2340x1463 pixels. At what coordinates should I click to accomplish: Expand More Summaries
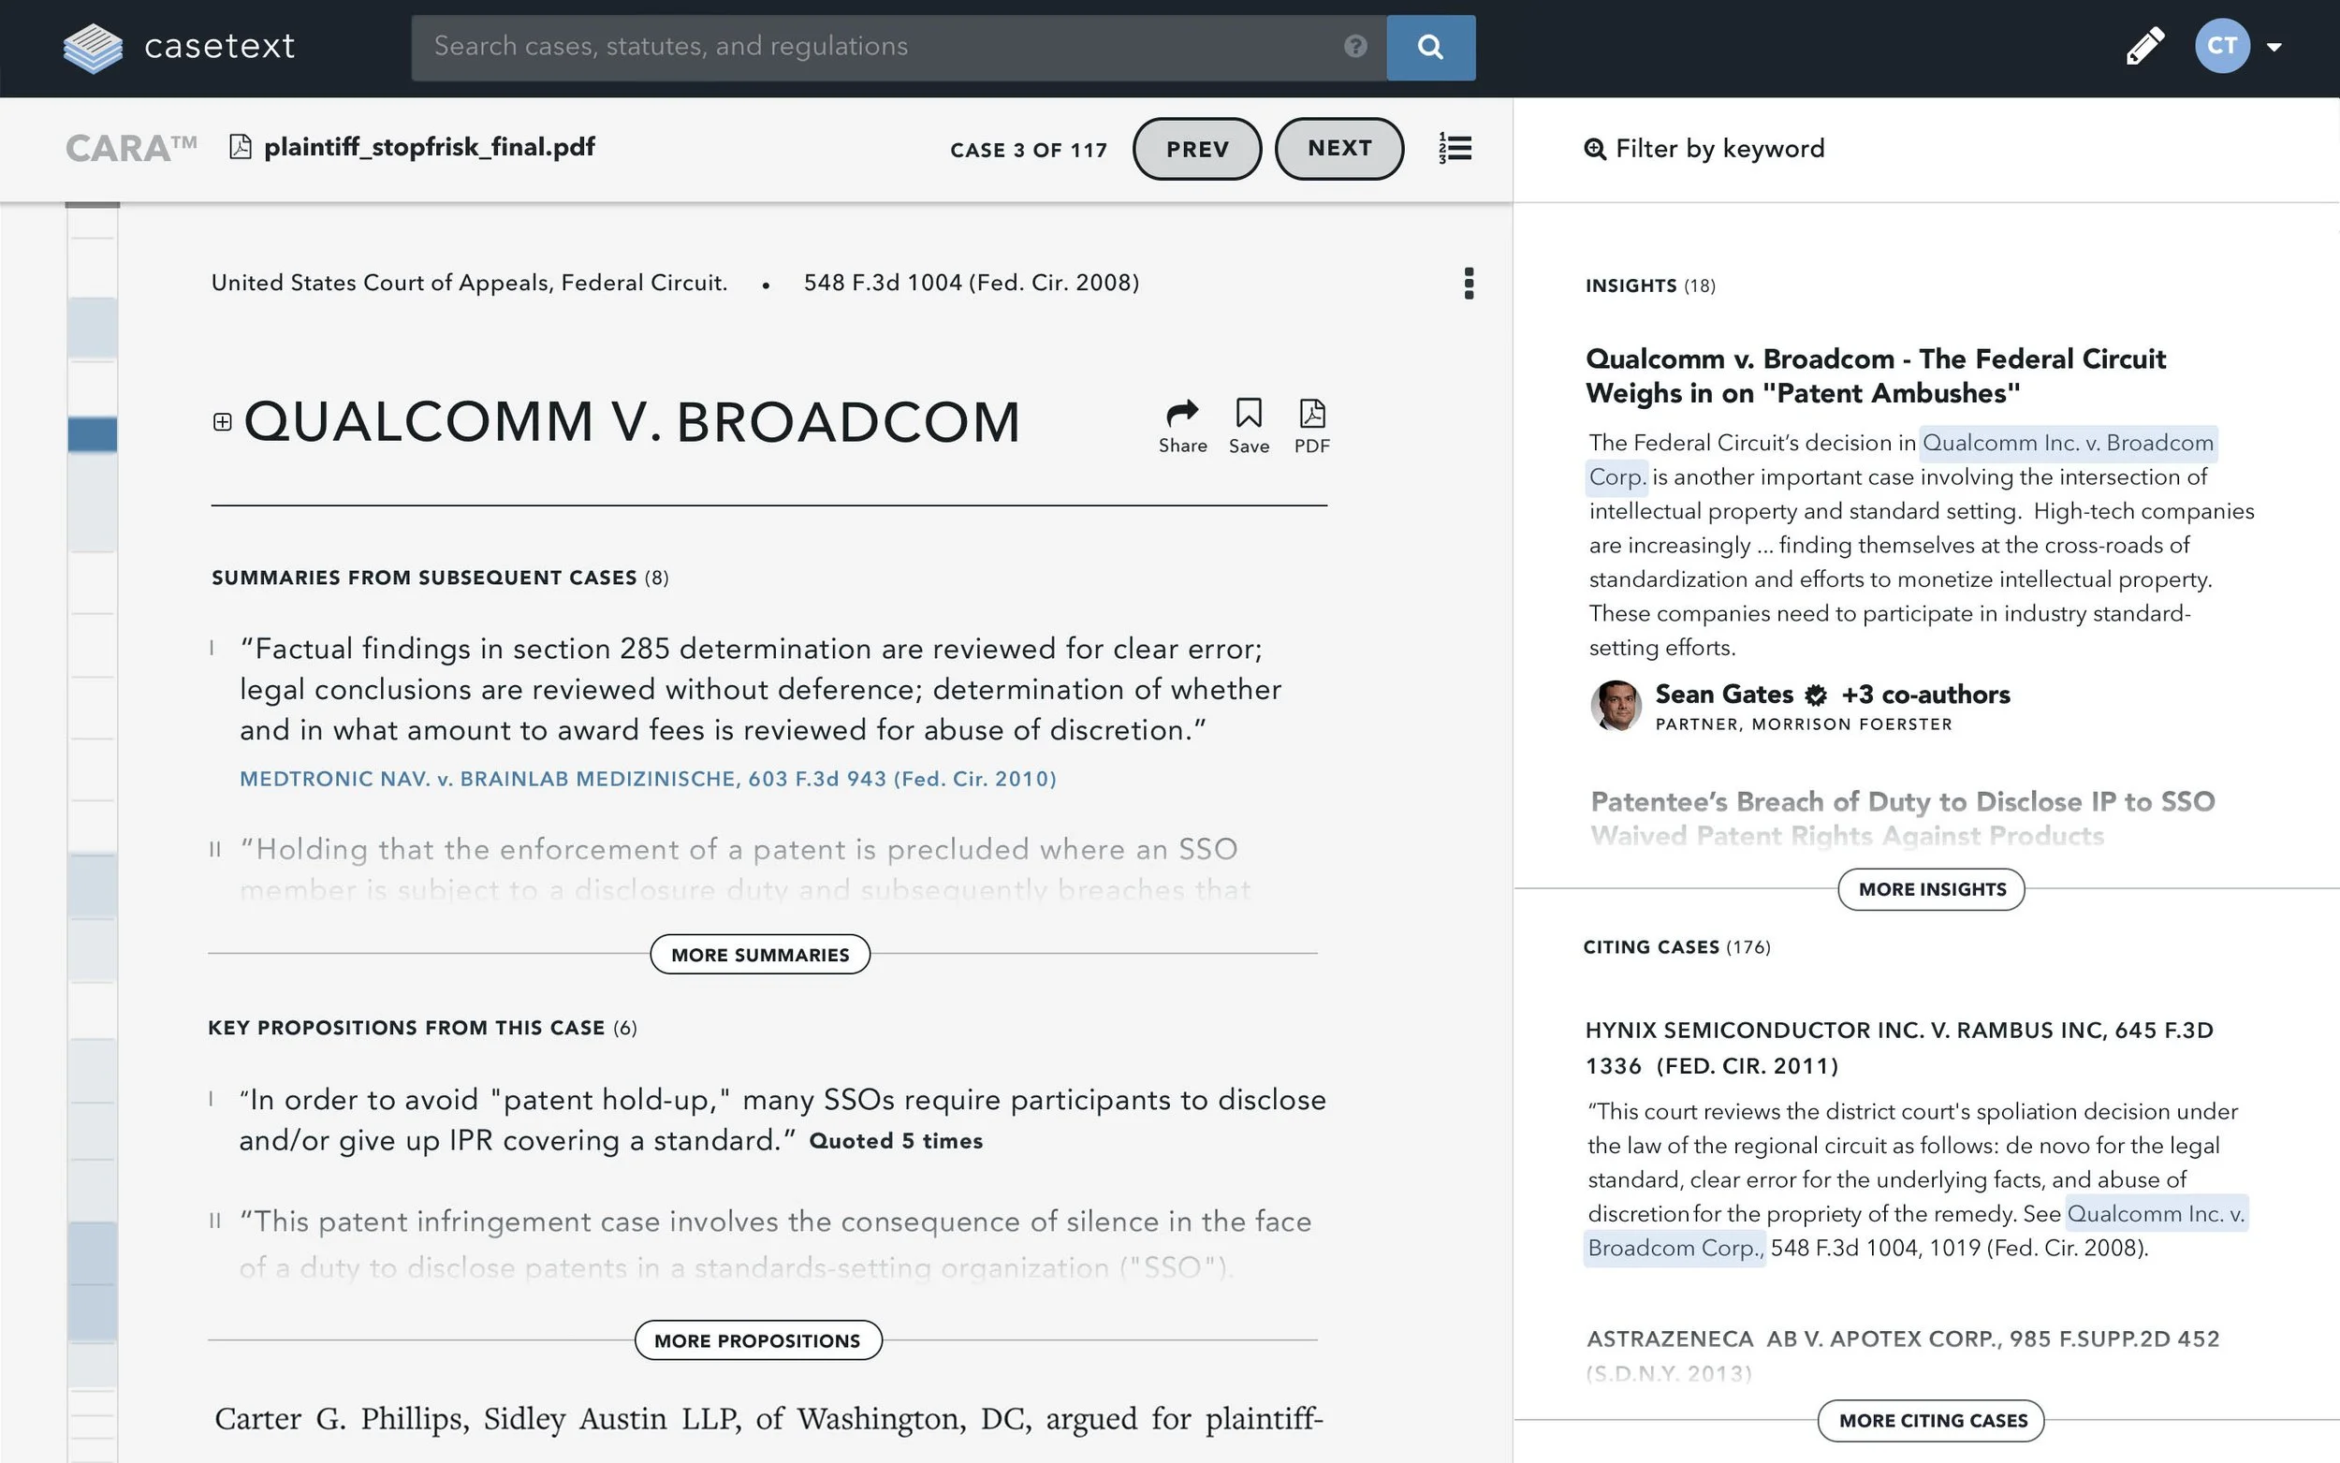[x=759, y=954]
